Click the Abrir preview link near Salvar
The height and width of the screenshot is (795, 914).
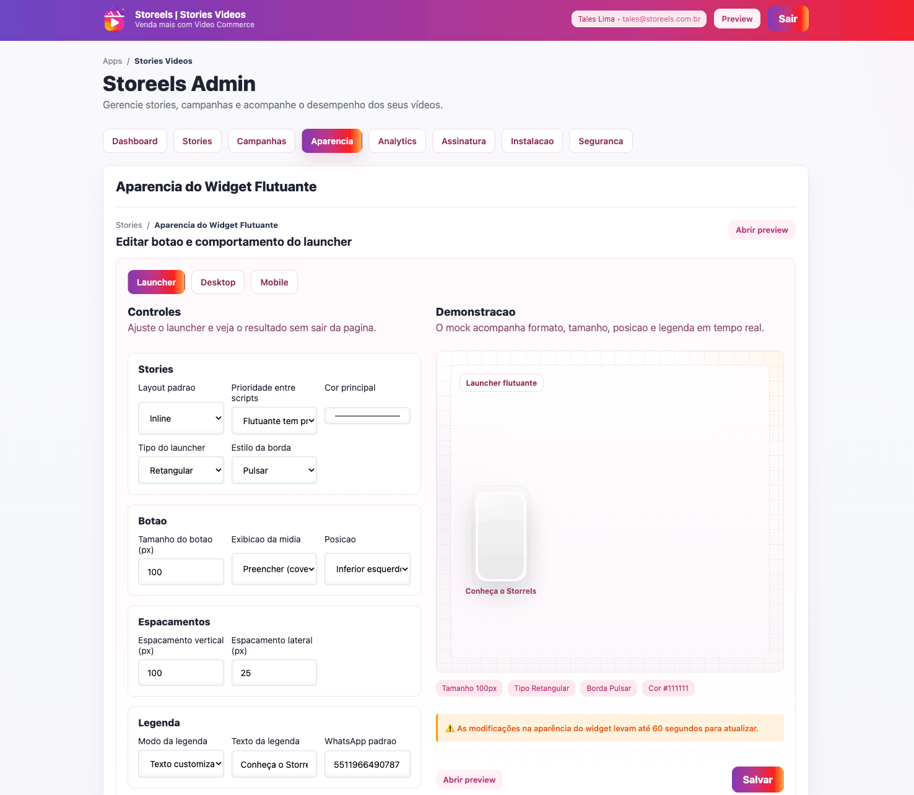point(469,780)
